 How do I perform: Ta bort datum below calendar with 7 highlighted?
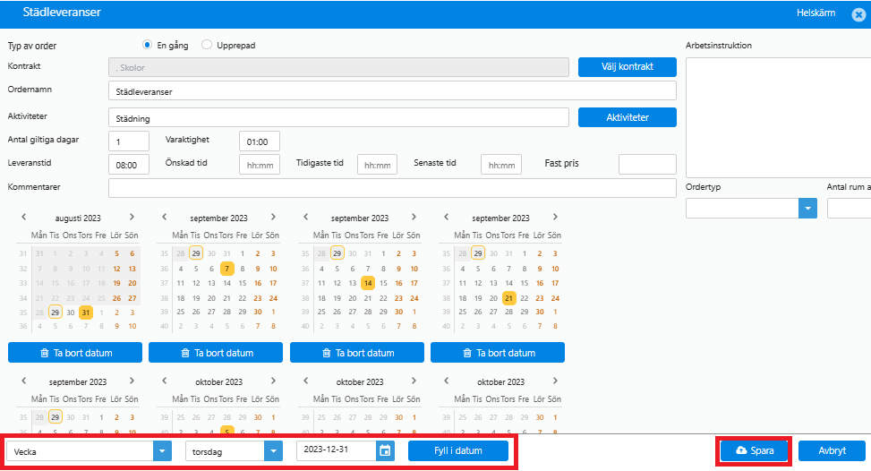216,353
